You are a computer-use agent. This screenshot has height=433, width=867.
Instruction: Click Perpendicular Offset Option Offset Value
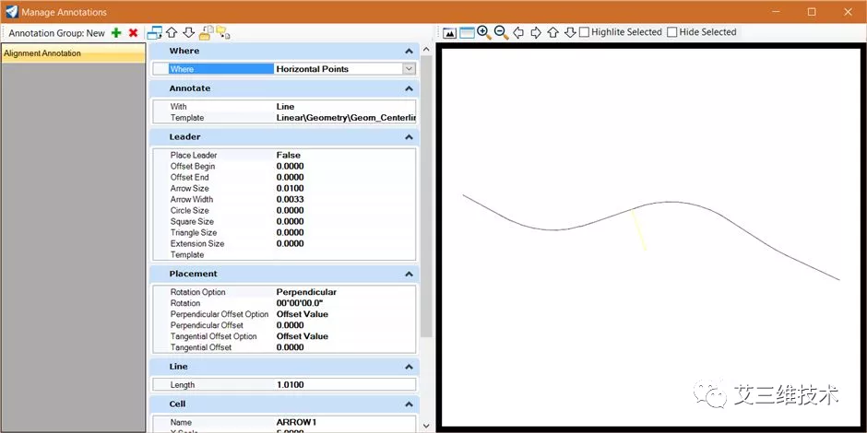click(303, 314)
